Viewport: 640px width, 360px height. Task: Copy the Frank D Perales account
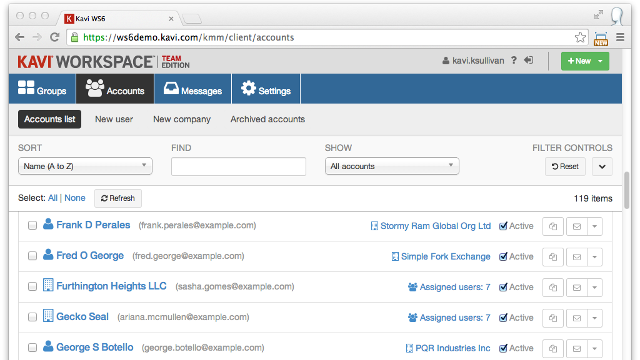[552, 226]
